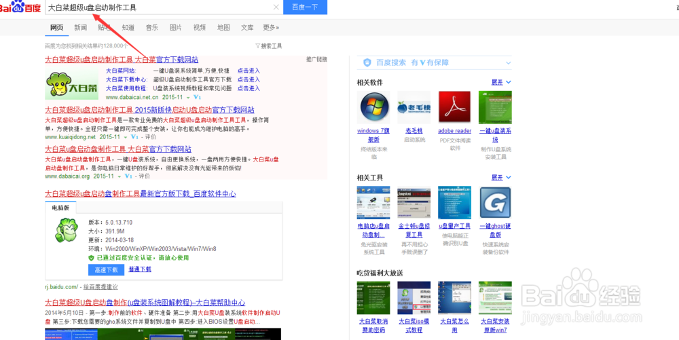The height and width of the screenshot is (340, 679).
Task: Open 百度软件中心 download result link
Action: click(x=141, y=194)
